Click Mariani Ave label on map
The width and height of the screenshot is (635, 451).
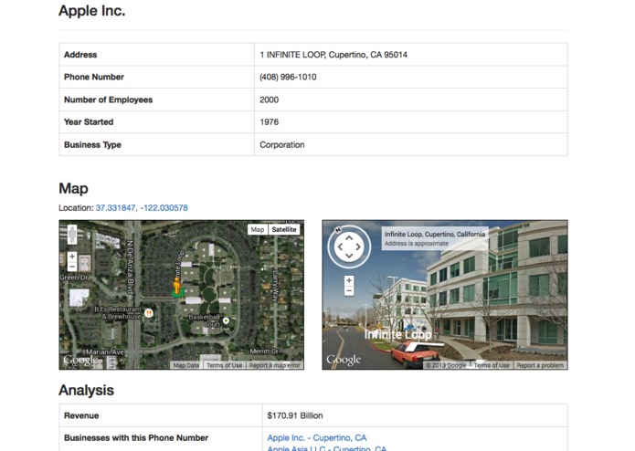[104, 351]
